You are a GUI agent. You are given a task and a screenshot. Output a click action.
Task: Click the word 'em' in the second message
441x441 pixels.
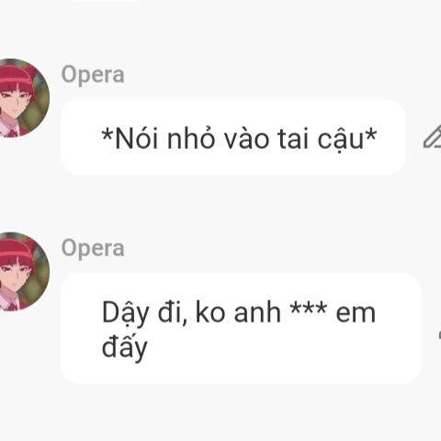(356, 314)
